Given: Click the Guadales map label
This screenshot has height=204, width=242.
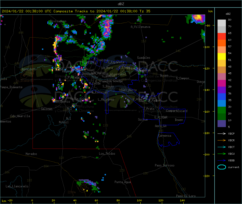Looking at the screenshot, I should (x=144, y=58).
